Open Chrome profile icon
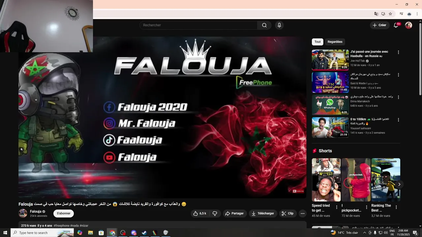422x237 pixels. tap(409, 14)
